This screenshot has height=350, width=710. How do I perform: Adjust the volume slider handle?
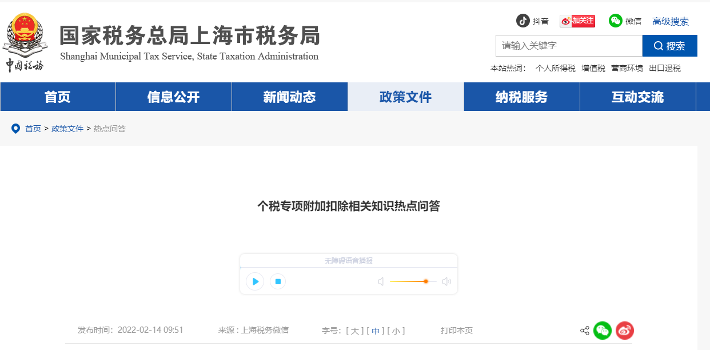tap(426, 281)
